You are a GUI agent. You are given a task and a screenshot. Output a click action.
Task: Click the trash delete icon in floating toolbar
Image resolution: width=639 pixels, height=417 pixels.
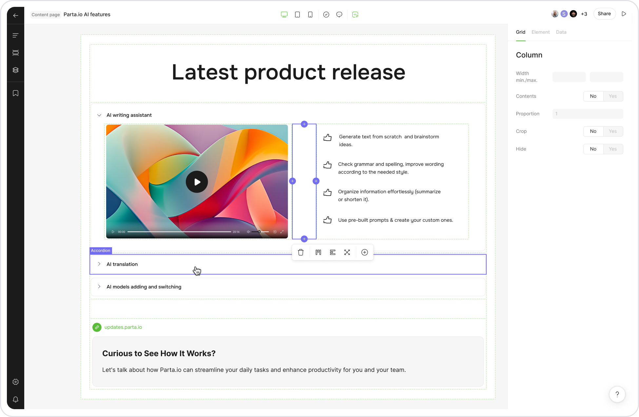300,252
